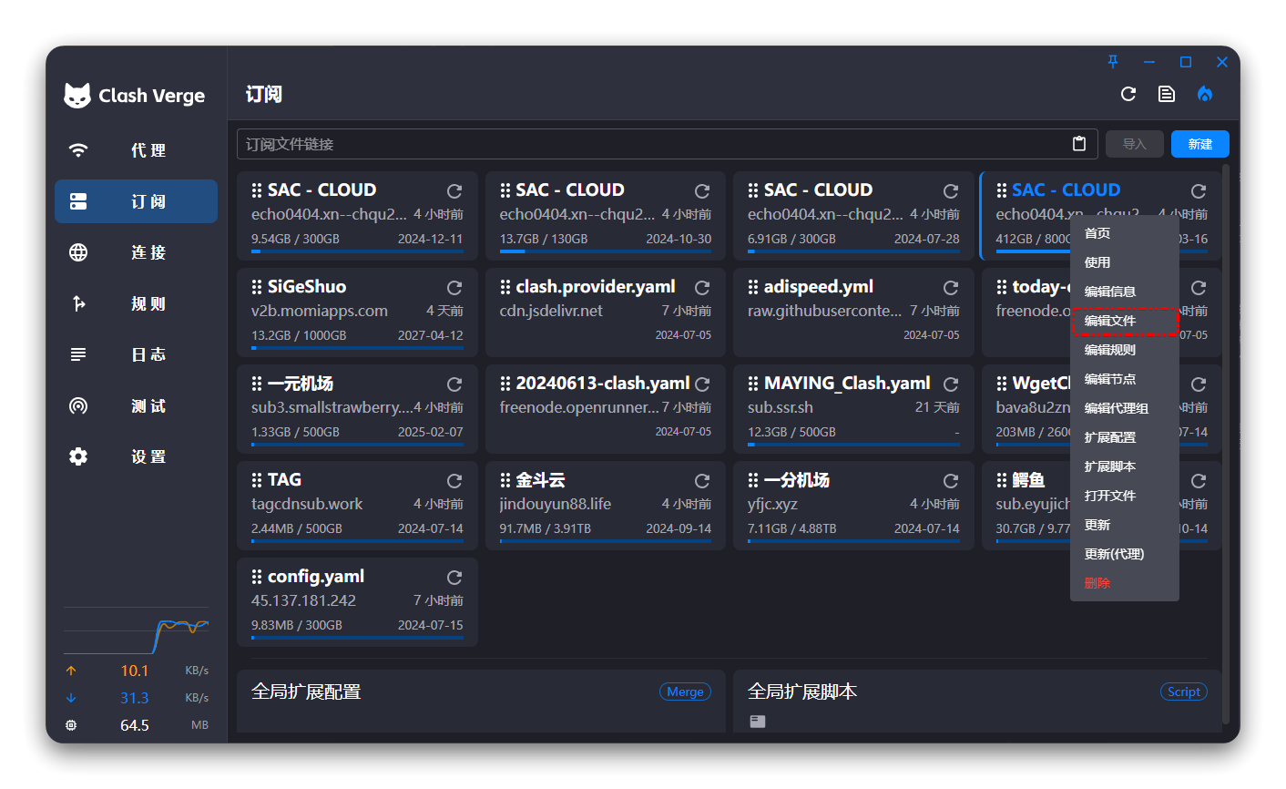The width and height of the screenshot is (1286, 789).
Task: Select 删除 in the context menu
Action: 1097,583
